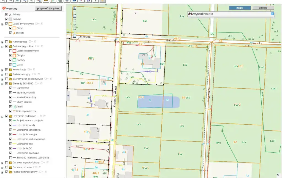Click the printer icon in the toolbar
Image resolution: width=282 pixels, height=178 pixels.
pyautogui.click(x=67, y=1)
